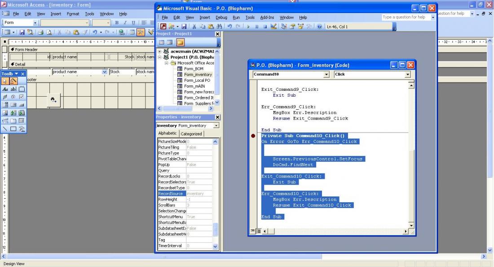
Task: Collapse the Project1 (P.O. Biopharm) node
Action: [159, 57]
